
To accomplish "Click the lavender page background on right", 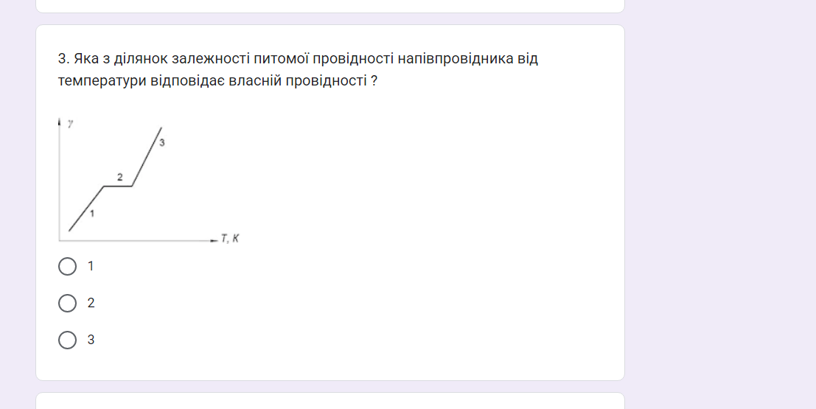I will [720, 205].
